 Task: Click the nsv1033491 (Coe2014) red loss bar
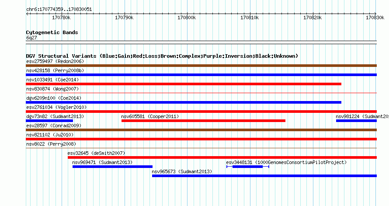pyautogui.click(x=184, y=84)
